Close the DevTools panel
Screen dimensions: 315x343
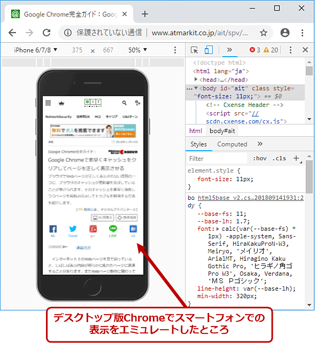(305, 50)
